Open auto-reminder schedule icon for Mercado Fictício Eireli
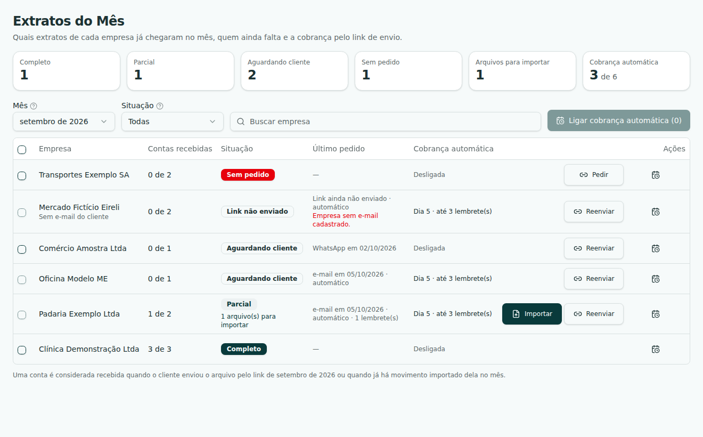This screenshot has width=703, height=437. [x=656, y=212]
